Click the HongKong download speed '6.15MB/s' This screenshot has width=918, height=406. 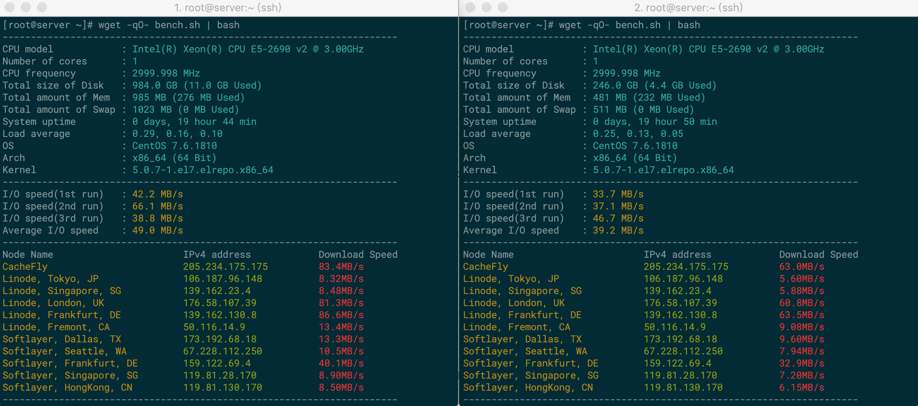click(802, 387)
